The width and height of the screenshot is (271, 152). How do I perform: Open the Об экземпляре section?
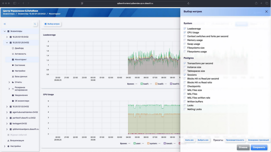click(22, 101)
